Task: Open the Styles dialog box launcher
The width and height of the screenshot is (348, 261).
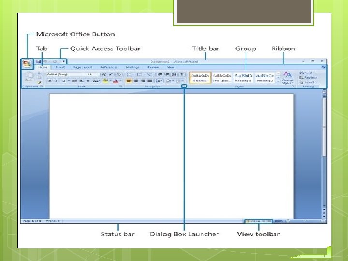Action: click(x=293, y=87)
